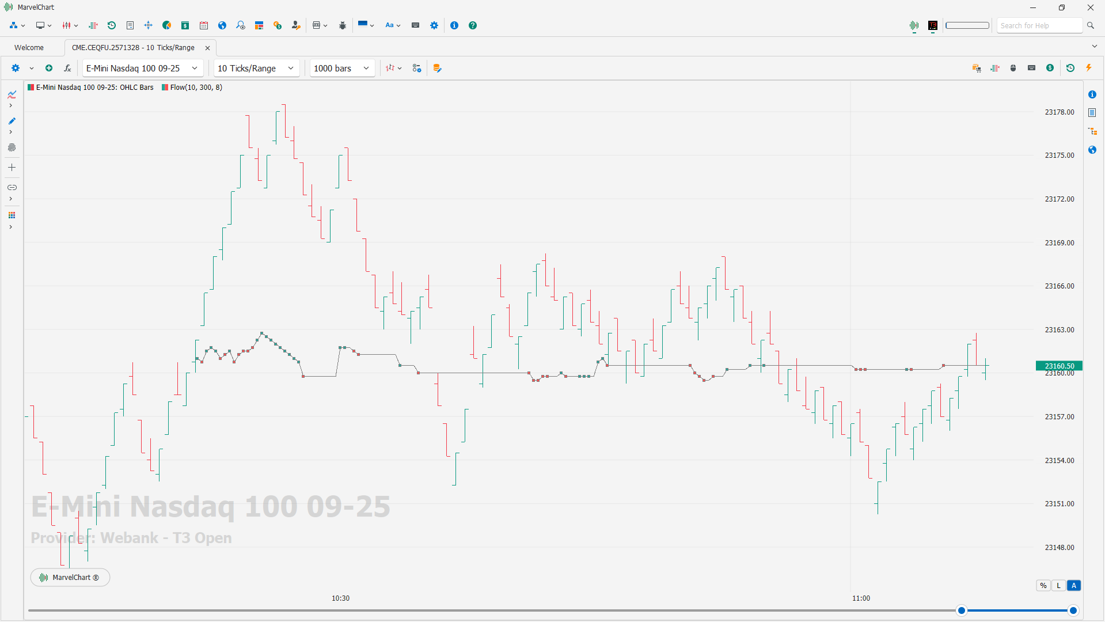Click the chart toolbar history refresh icon
The image size is (1105, 622).
1070,68
